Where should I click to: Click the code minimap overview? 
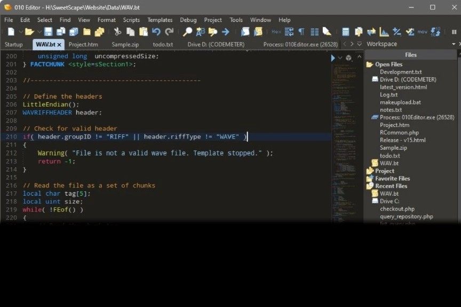[x=346, y=133]
